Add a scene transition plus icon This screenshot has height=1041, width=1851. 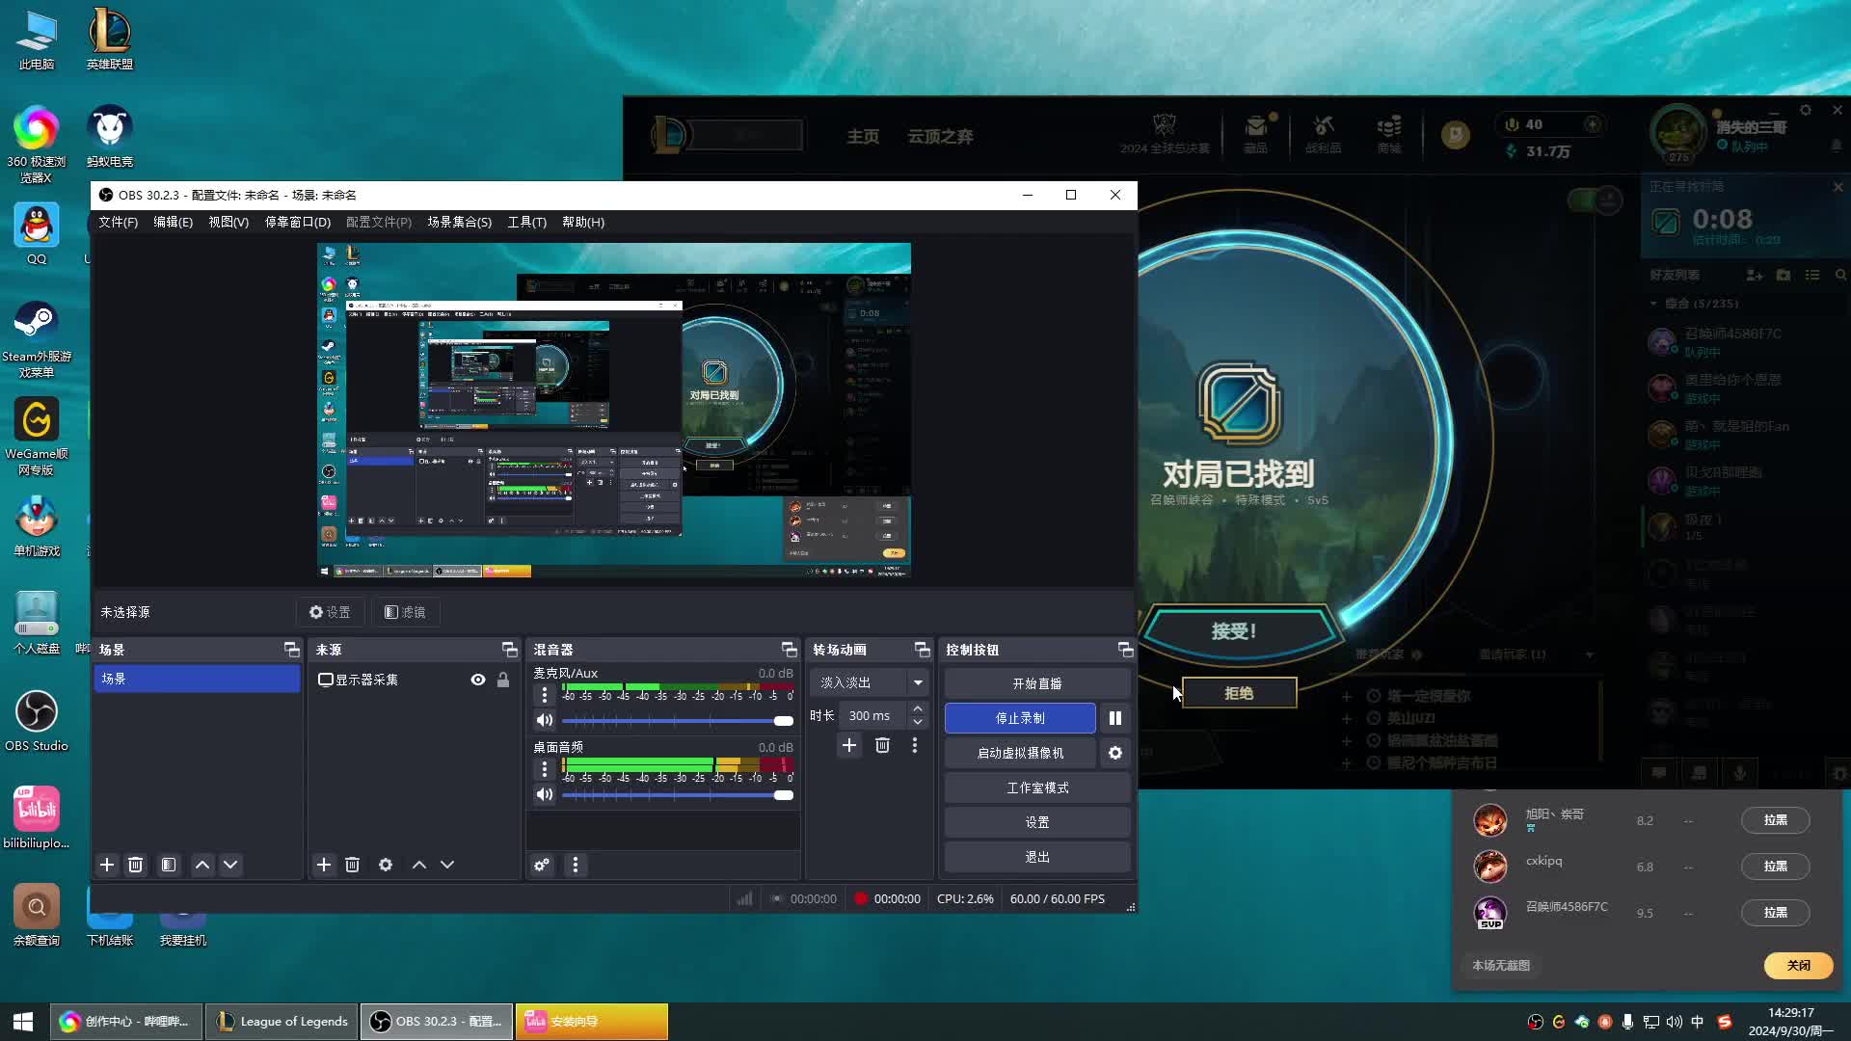click(x=849, y=745)
